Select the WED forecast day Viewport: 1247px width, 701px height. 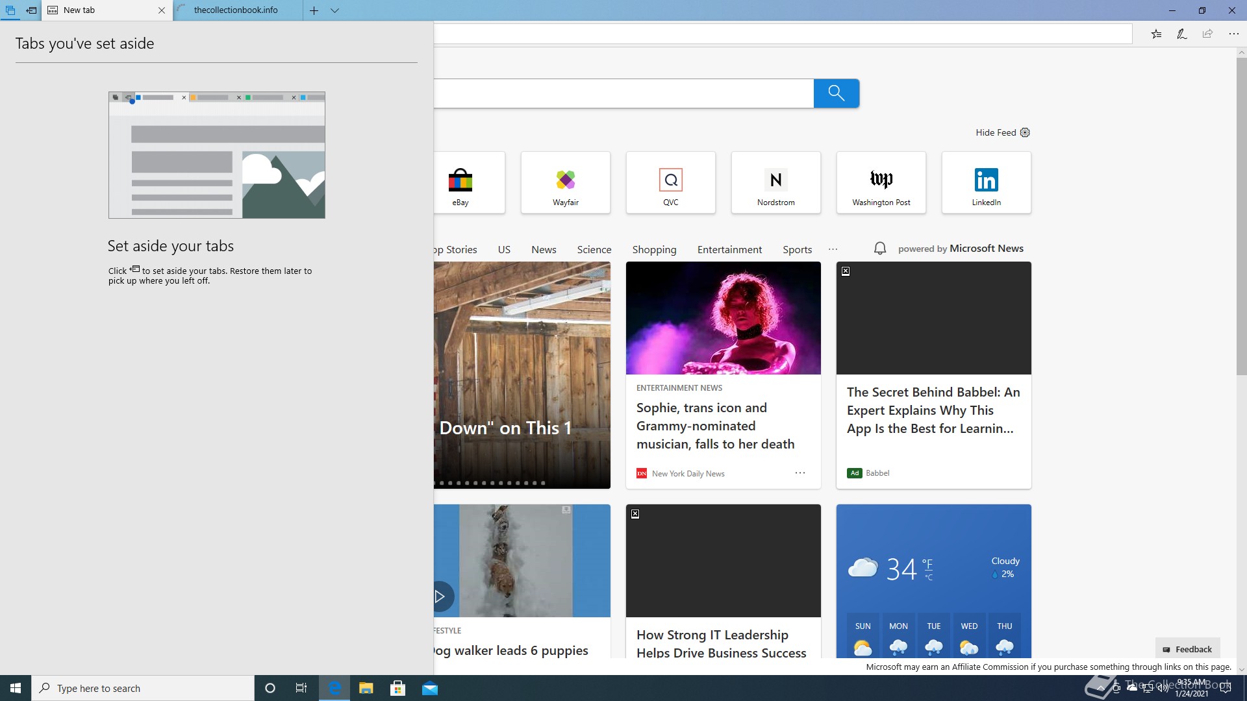pos(969,636)
